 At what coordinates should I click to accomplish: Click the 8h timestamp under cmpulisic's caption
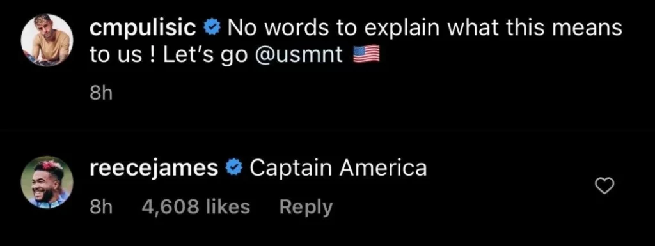point(101,94)
